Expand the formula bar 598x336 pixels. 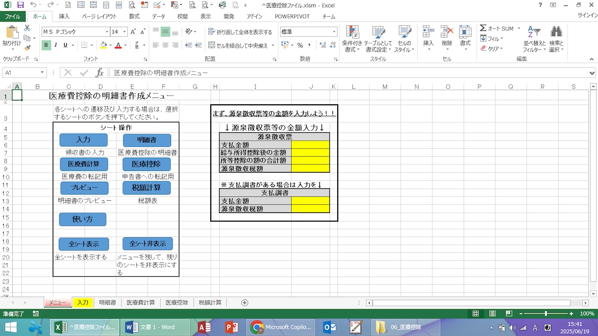[592, 73]
